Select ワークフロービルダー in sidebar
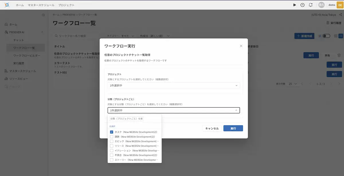The height and width of the screenshot is (176, 344). [27, 56]
